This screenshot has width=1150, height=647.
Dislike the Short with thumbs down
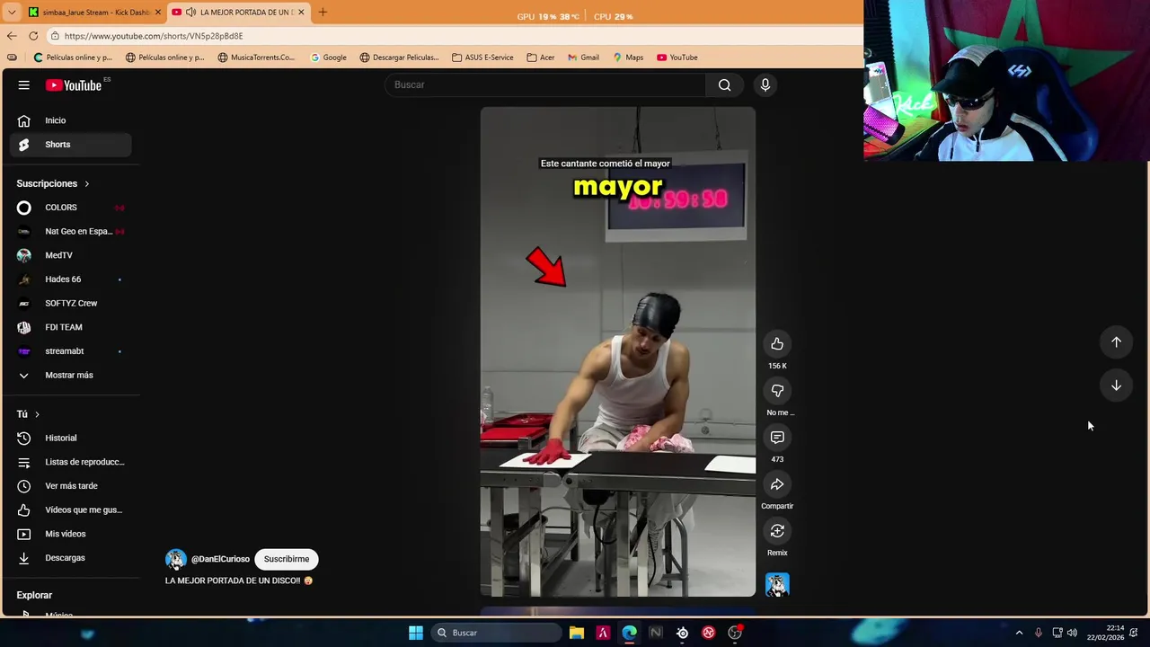tap(777, 391)
